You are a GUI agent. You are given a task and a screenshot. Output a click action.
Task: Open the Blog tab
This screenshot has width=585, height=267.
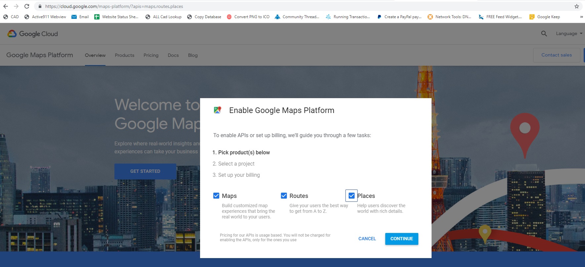click(193, 55)
